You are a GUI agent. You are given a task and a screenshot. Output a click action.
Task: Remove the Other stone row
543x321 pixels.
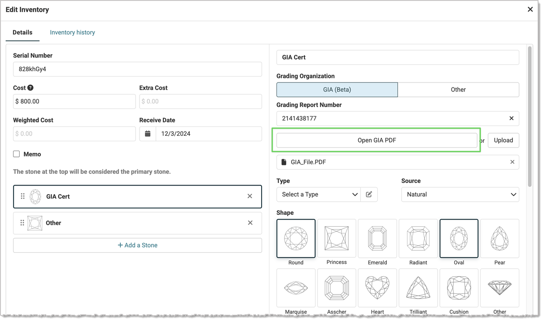[x=250, y=223]
